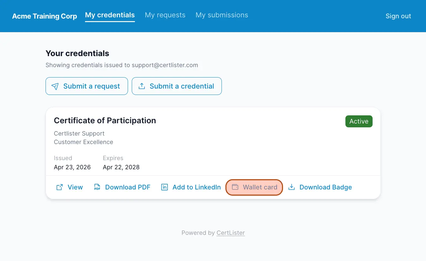Image resolution: width=426 pixels, height=261 pixels.
Task: Select the external link icon next to View
Action: click(x=59, y=187)
